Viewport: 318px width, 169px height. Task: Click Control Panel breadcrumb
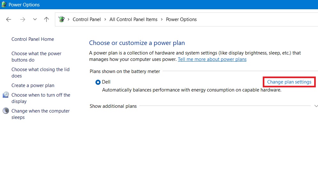click(87, 19)
